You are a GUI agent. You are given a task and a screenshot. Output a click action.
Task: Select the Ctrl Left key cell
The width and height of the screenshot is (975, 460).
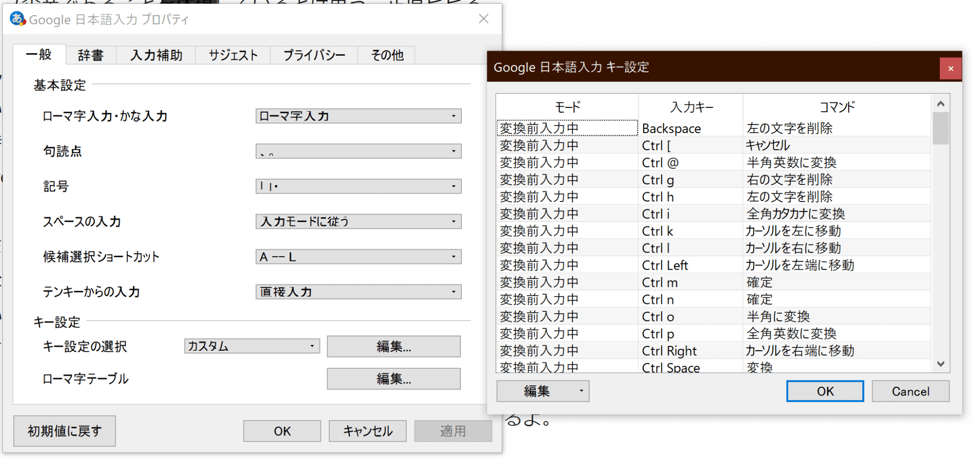click(691, 265)
